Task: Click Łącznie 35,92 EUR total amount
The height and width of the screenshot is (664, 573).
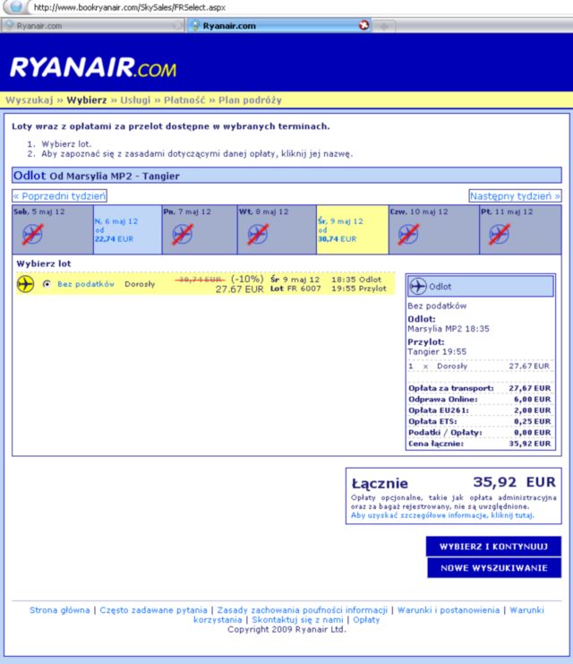Action: tap(514, 482)
